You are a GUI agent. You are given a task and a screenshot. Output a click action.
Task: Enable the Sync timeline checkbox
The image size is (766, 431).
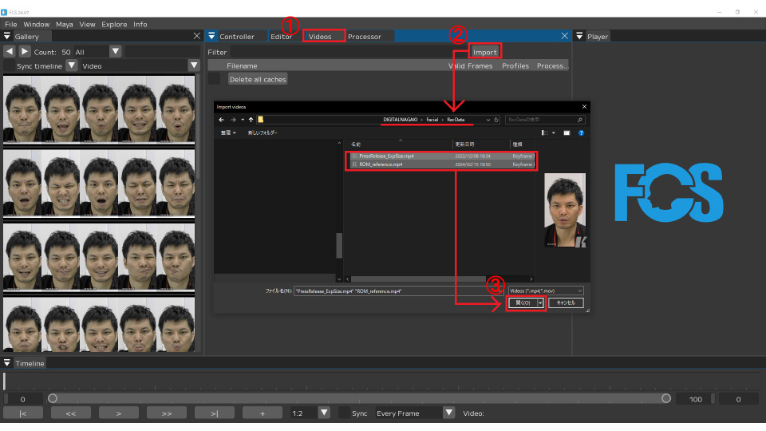click(x=9, y=65)
